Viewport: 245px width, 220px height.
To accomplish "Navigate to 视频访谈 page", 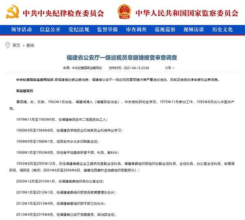I will pos(194,30).
